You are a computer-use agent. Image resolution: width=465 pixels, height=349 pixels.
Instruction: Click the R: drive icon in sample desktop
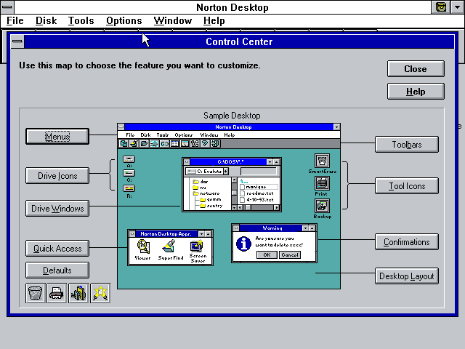pyautogui.click(x=129, y=188)
